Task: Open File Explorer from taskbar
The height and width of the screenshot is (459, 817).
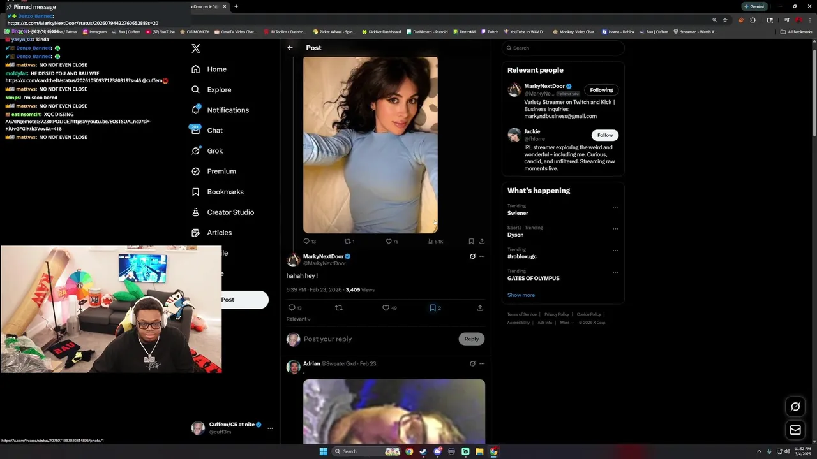Action: coord(479,451)
